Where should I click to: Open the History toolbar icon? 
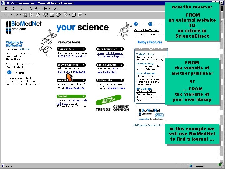point(58,15)
